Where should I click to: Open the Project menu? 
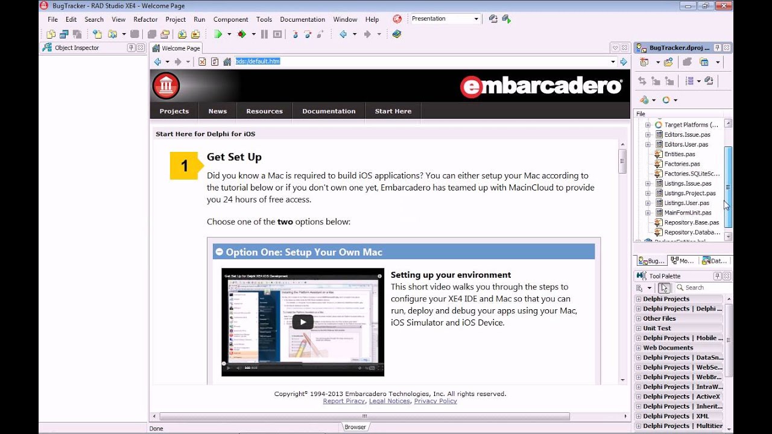coord(176,19)
